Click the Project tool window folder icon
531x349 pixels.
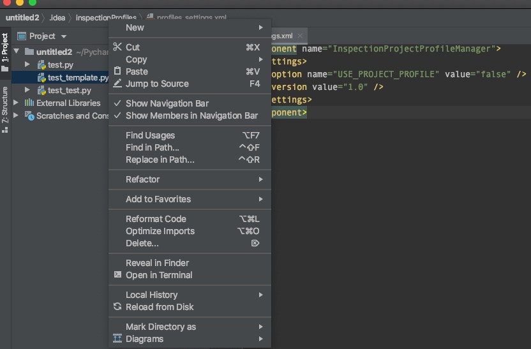[x=4, y=69]
